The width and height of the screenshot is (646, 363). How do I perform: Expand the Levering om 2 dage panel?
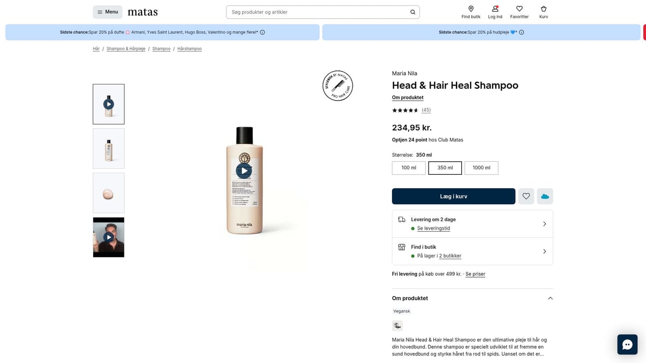tap(544, 223)
